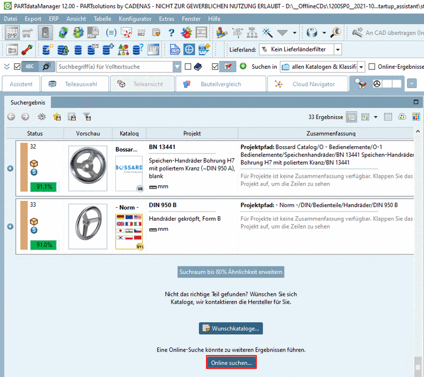The height and width of the screenshot is (377, 424).
Task: Open the Konfigurator menu
Action: tap(135, 19)
